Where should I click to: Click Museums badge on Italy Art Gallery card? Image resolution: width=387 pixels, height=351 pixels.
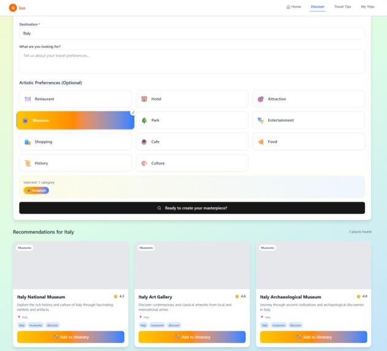146,247
